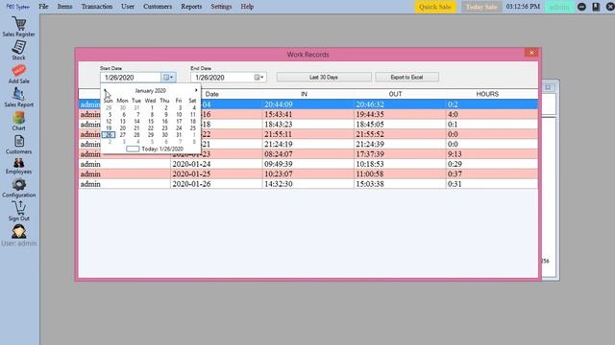Click the admin button in top bar
Image resolution: width=615 pixels, height=345 pixels.
click(x=559, y=7)
